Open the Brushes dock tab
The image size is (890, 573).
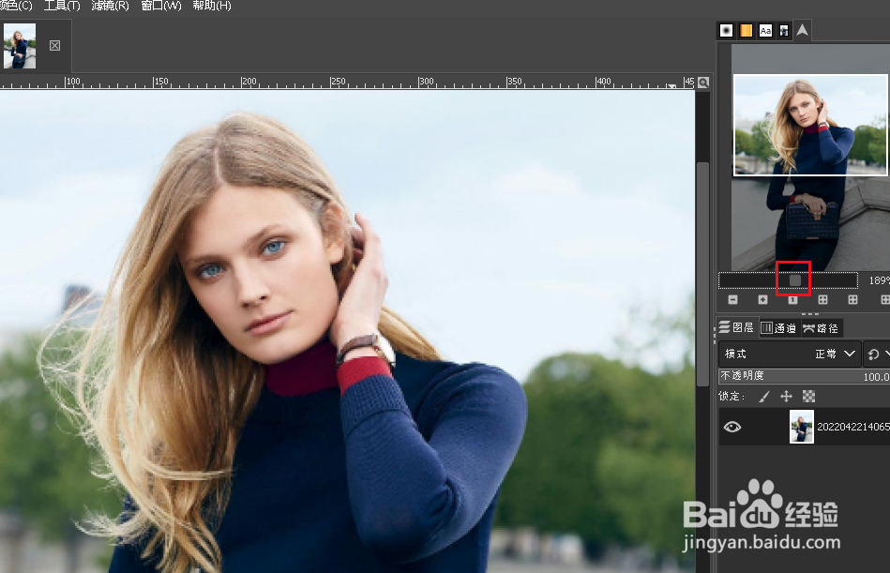tap(726, 31)
